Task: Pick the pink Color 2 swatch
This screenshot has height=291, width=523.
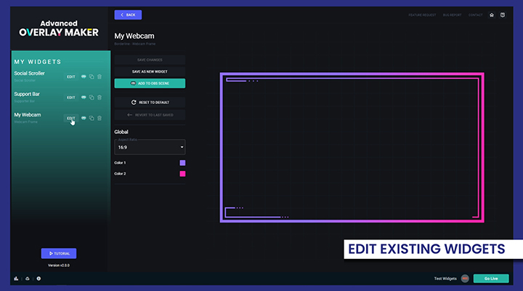Action: pos(182,174)
